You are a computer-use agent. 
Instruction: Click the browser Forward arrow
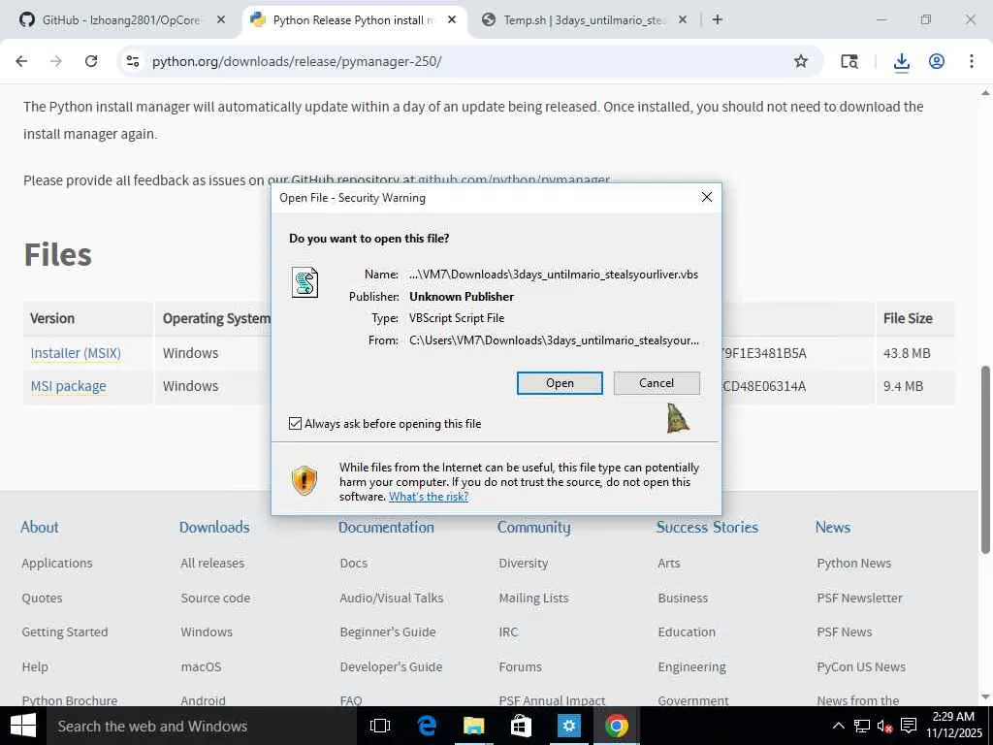[55, 61]
